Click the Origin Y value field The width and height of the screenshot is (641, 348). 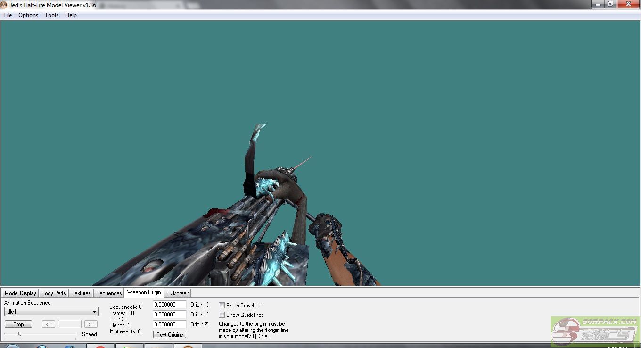pyautogui.click(x=170, y=315)
